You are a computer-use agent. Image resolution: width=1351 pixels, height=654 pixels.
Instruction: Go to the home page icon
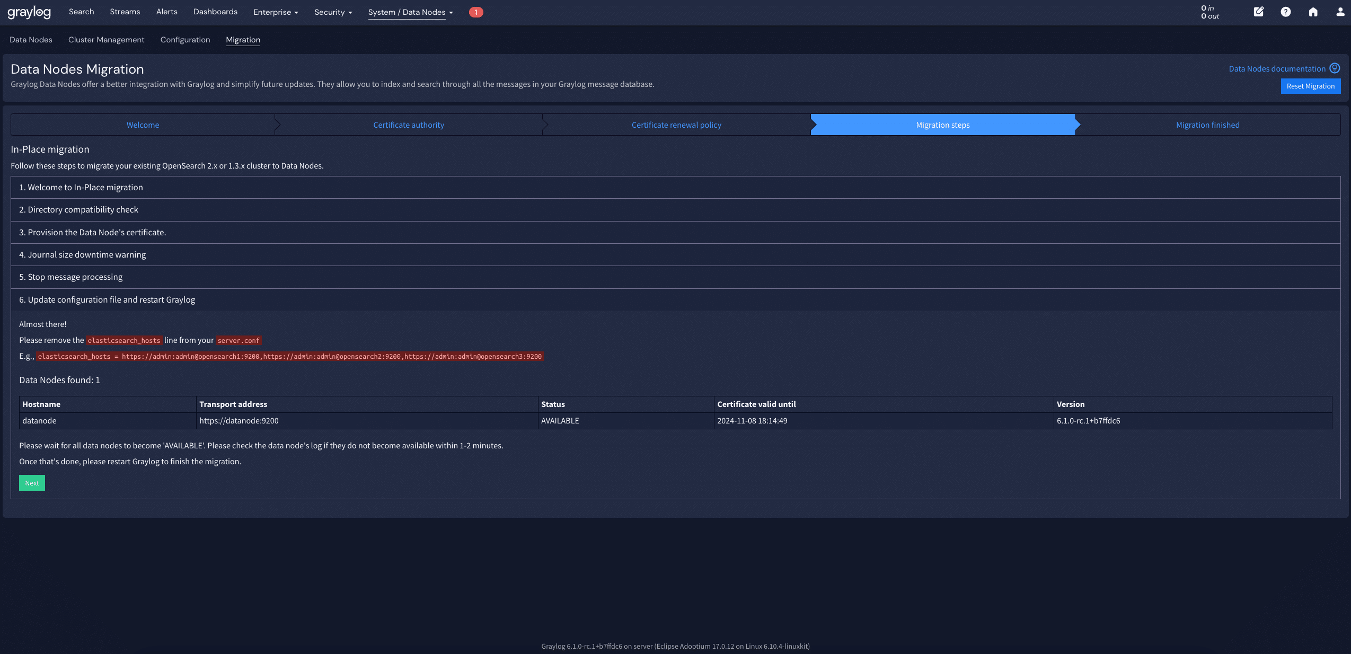[x=1313, y=12]
